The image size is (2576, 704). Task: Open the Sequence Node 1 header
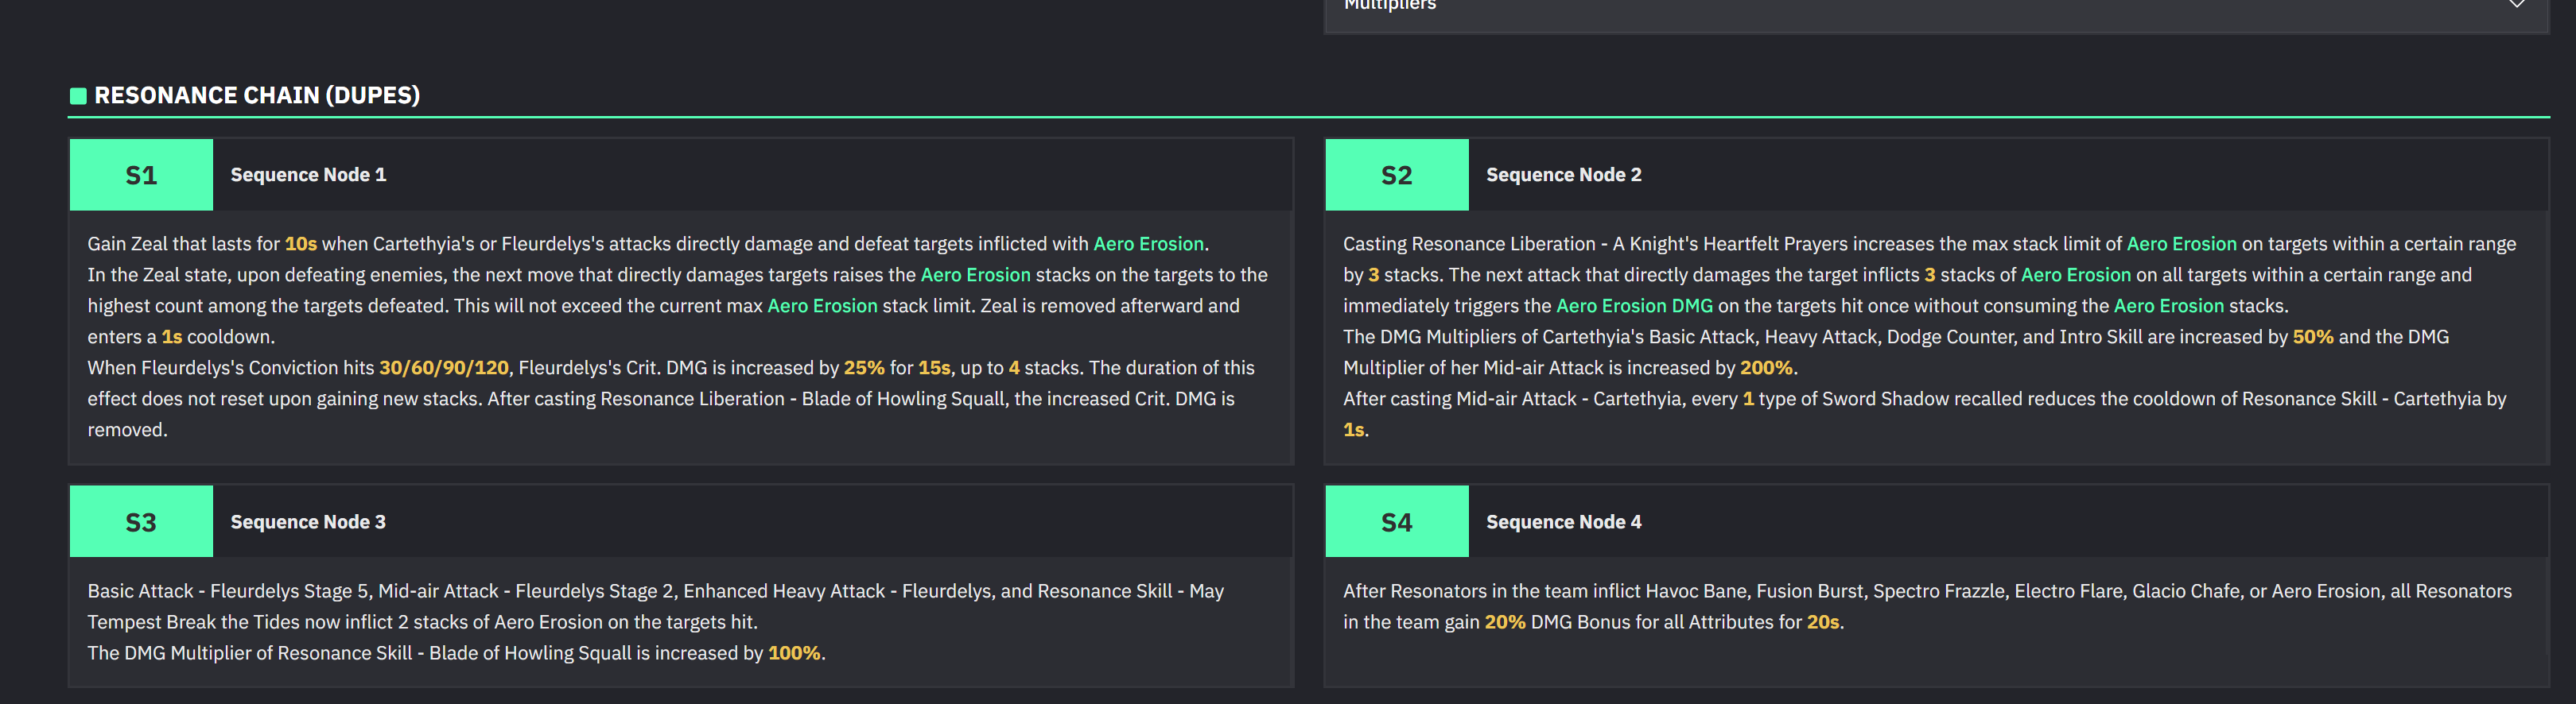click(x=308, y=175)
